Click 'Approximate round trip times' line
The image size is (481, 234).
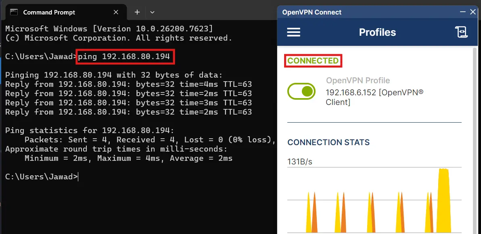coord(116,149)
